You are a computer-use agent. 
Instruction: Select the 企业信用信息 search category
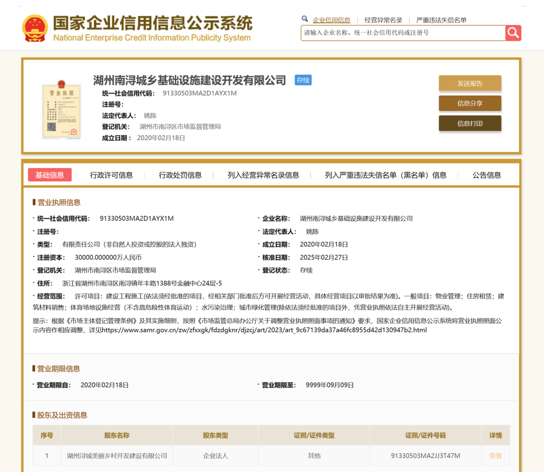331,20
